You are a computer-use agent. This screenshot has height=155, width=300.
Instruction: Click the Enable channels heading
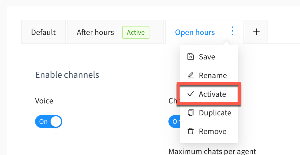pyautogui.click(x=67, y=75)
